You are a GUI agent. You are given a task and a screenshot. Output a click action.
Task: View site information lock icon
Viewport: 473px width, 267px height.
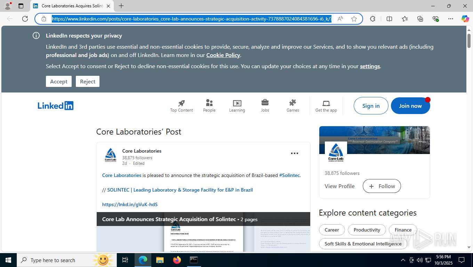point(44,19)
